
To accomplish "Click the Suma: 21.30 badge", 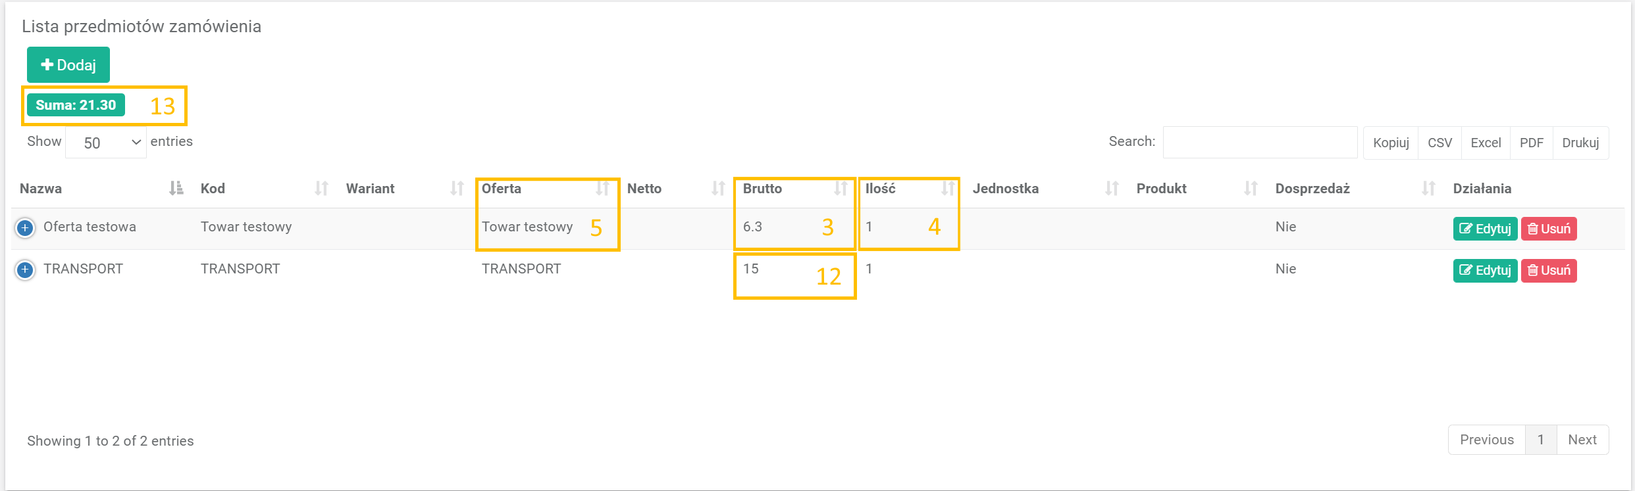I will tap(76, 105).
